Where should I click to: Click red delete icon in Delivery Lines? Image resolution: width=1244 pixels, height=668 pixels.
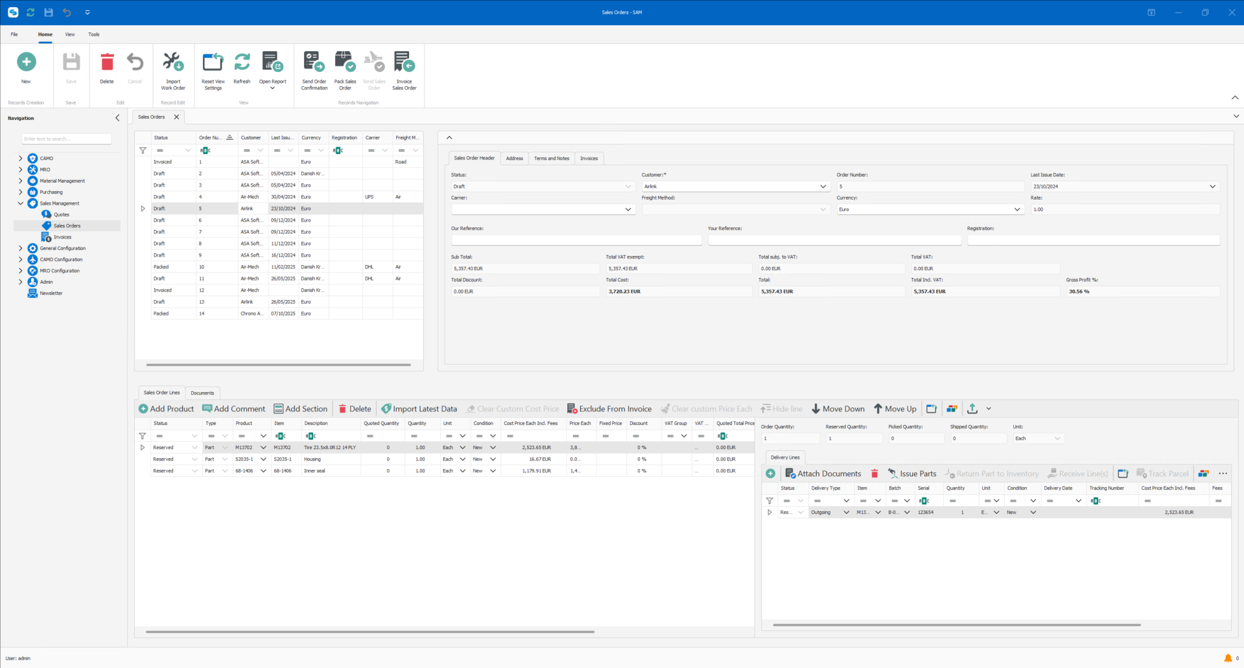click(x=874, y=474)
